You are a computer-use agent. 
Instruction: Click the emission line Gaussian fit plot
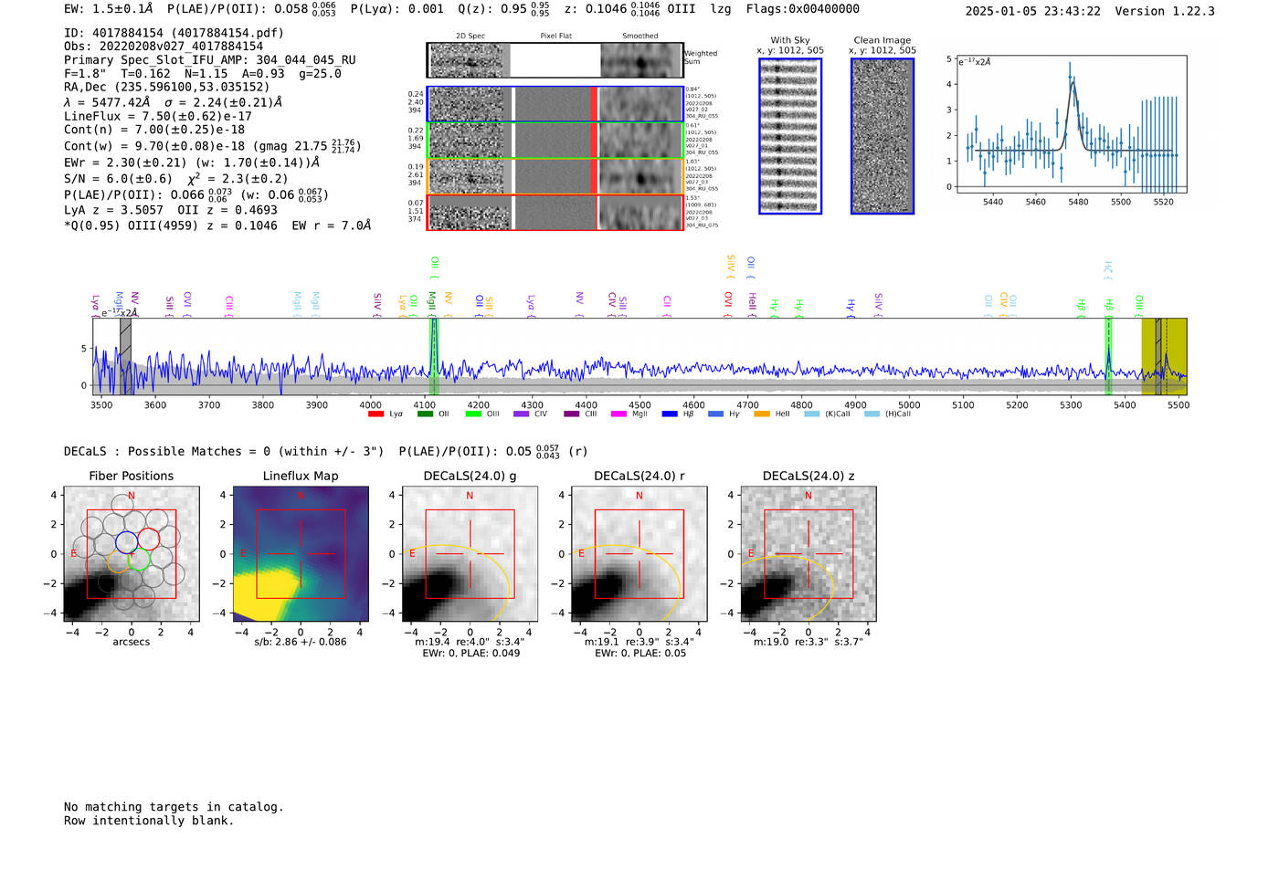tap(1071, 124)
